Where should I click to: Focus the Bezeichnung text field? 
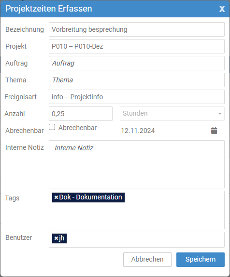coord(137,29)
